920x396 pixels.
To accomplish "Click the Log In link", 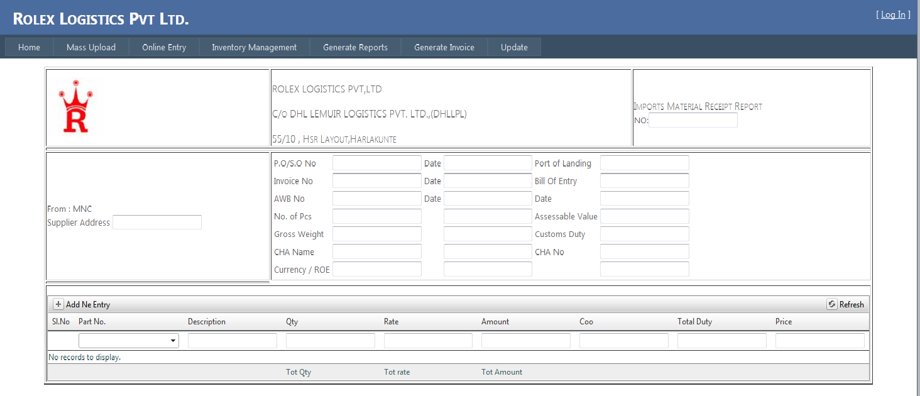I will 893,14.
